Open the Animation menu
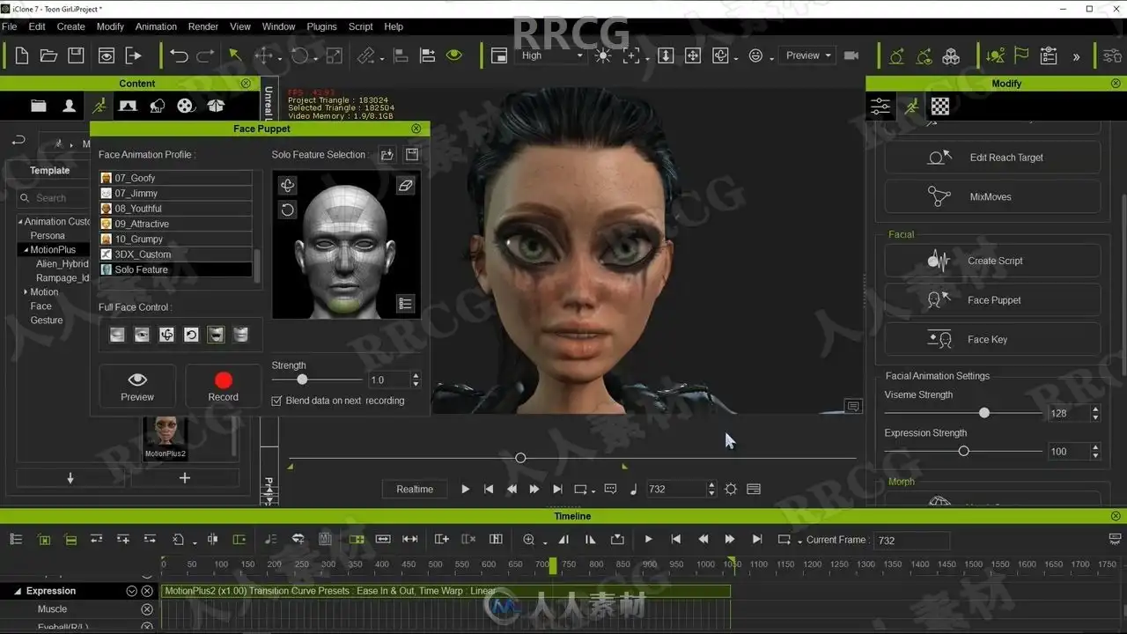1127x634 pixels. [156, 26]
